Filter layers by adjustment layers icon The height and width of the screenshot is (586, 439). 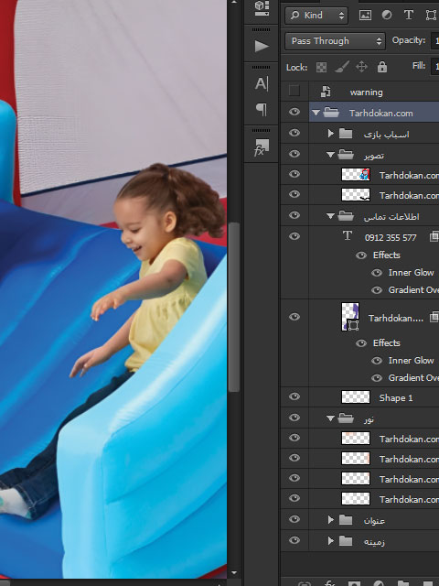tap(387, 15)
